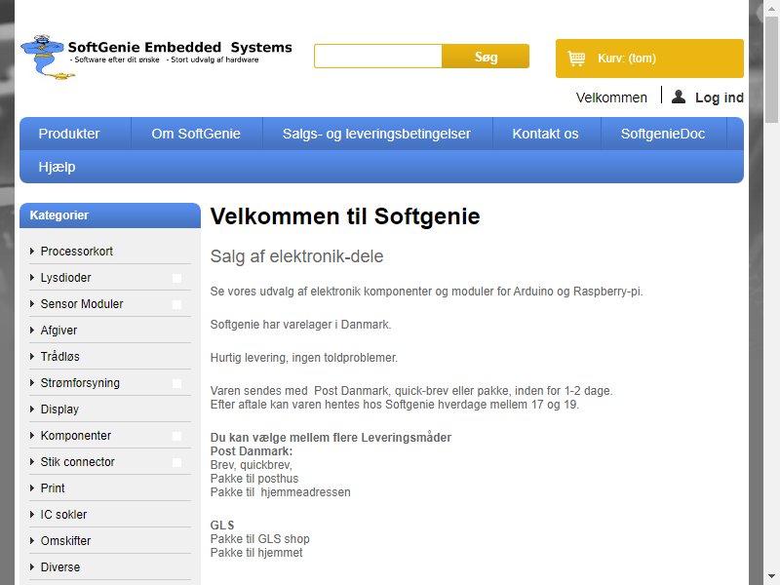Click "Softgenie har varelager i Danmark." text
This screenshot has height=585, width=780.
click(x=301, y=325)
